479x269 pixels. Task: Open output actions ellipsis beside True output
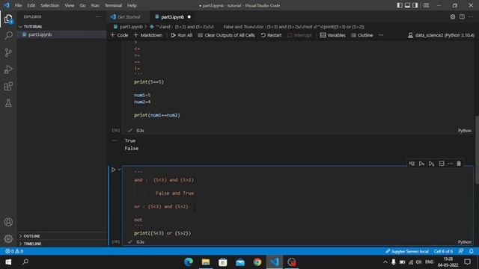(115, 140)
